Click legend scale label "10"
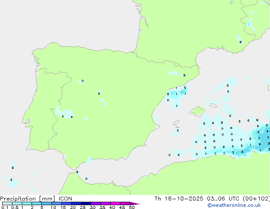This screenshot has width=270, height=209. click(x=53, y=207)
